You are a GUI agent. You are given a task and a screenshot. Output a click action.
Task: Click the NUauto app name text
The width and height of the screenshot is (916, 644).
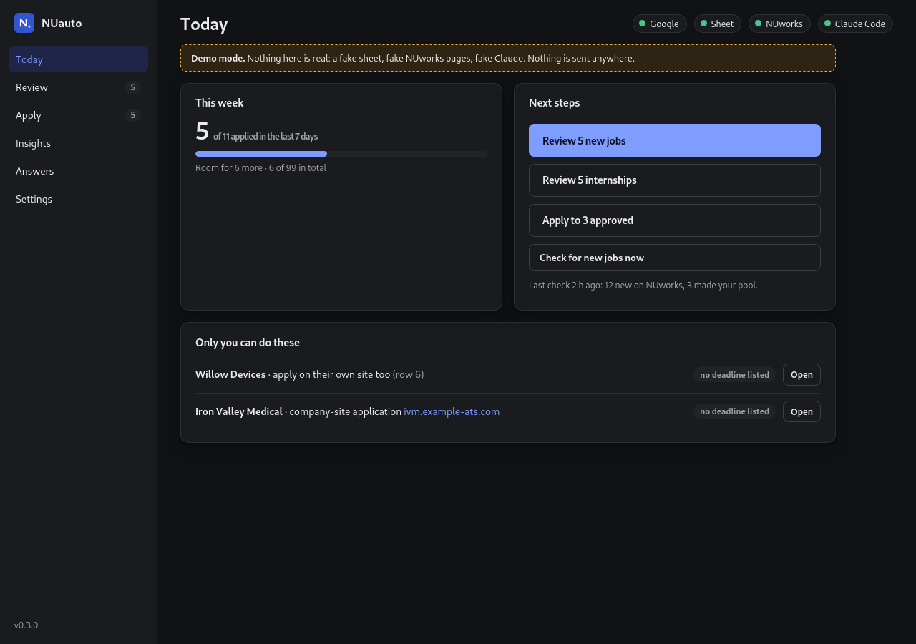(62, 23)
